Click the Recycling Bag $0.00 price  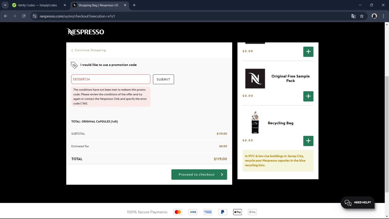pyautogui.click(x=248, y=140)
